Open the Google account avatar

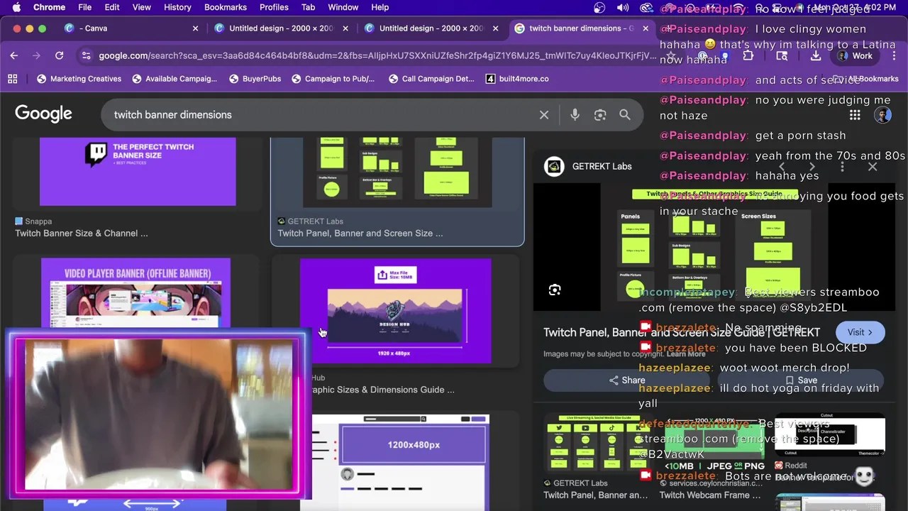882,115
